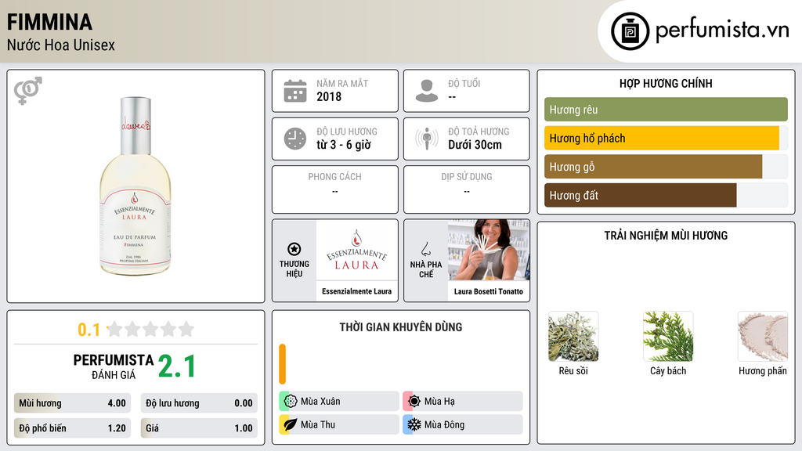
Task: Click the Mùa Hạ sun icon
Action: click(x=414, y=401)
